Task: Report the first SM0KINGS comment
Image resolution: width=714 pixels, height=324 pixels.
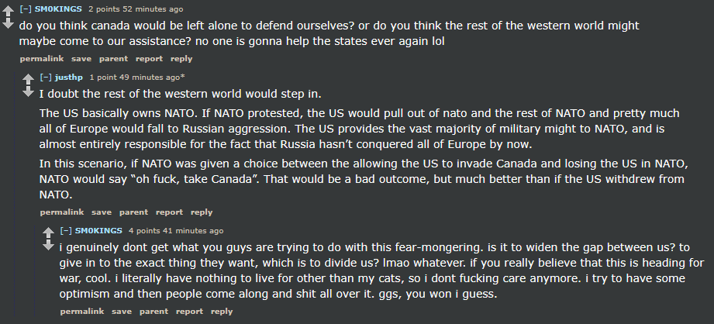Action: tap(149, 59)
